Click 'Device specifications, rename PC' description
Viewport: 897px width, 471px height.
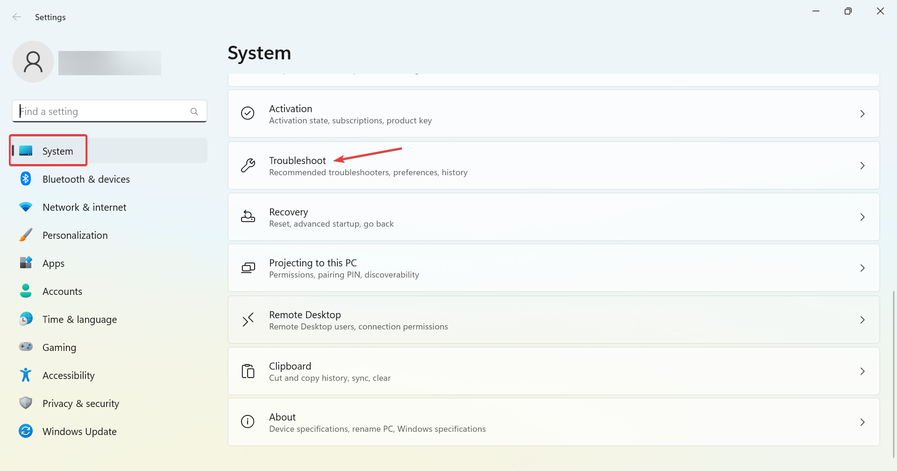pos(377,429)
